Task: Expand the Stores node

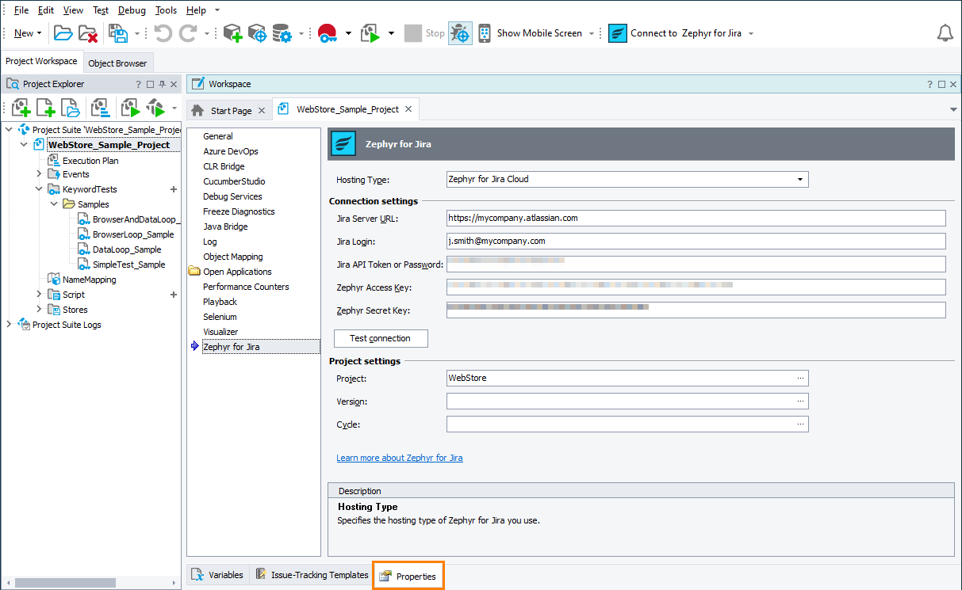Action: [38, 309]
